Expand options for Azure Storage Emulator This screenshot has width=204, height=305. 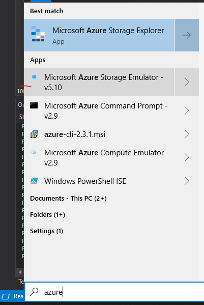pyautogui.click(x=187, y=82)
